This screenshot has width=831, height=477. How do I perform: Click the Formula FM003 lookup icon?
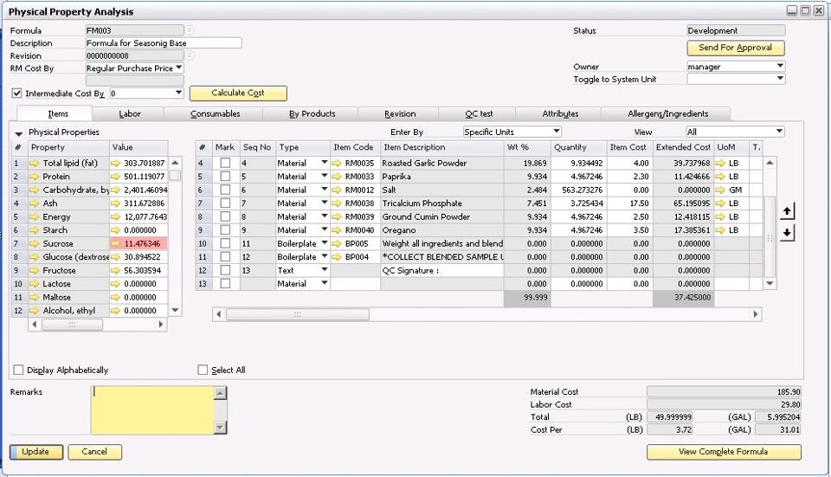[x=190, y=30]
